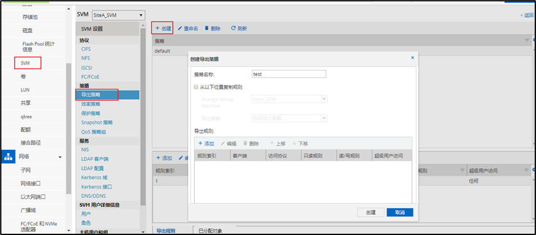This screenshot has height=235, width=536.
Task: Select the export rules bottom tab
Action: (167, 231)
